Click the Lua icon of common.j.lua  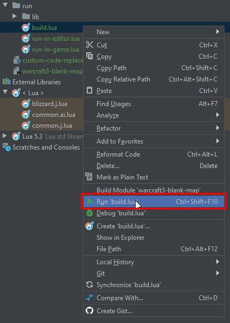pos(26,126)
